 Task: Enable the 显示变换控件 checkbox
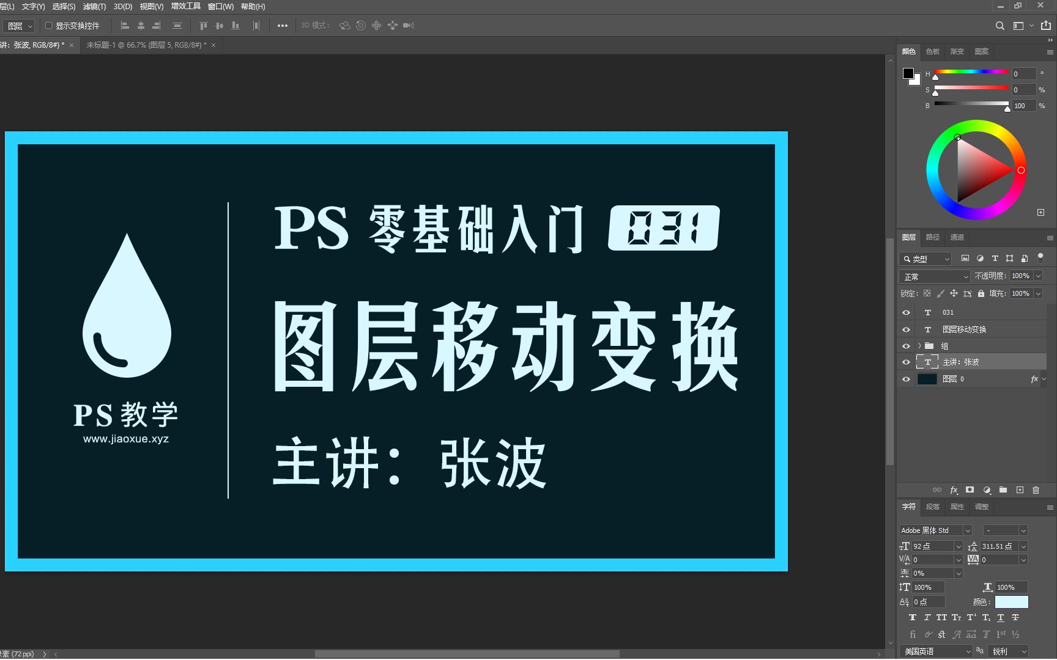(x=49, y=26)
